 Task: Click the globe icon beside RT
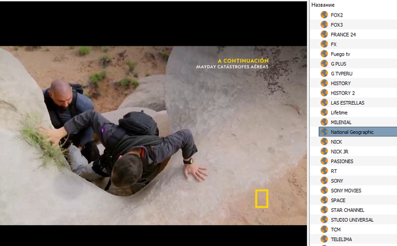324,171
